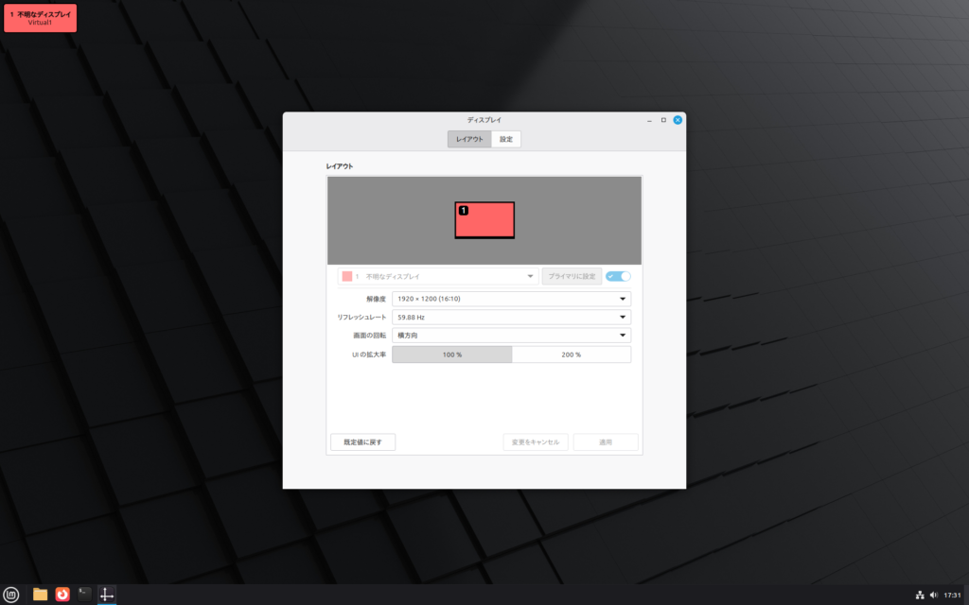This screenshot has height=605, width=969.
Task: Select the レイアウト tab
Action: point(469,139)
